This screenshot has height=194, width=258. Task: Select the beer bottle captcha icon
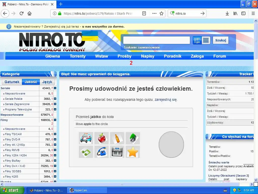tap(117, 138)
